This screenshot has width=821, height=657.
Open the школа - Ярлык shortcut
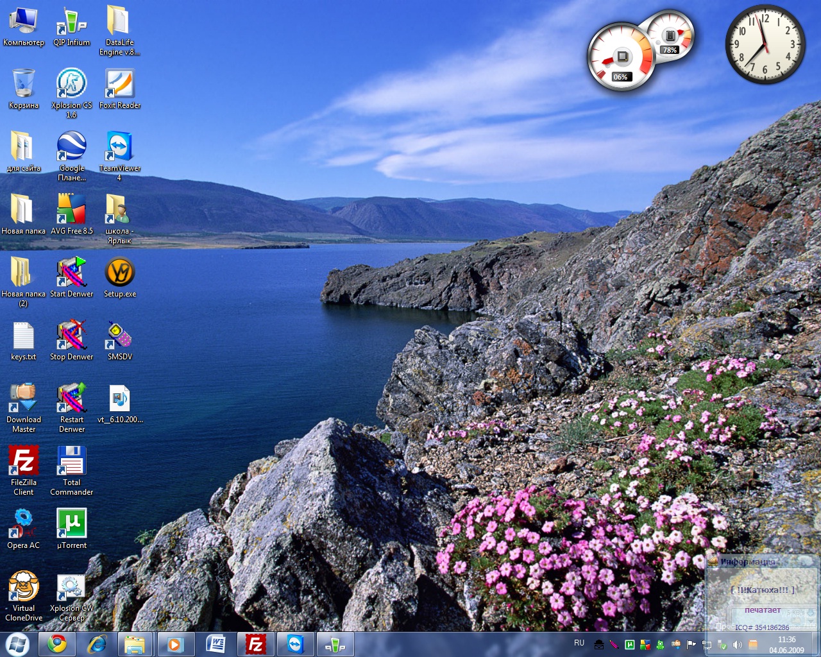point(119,219)
